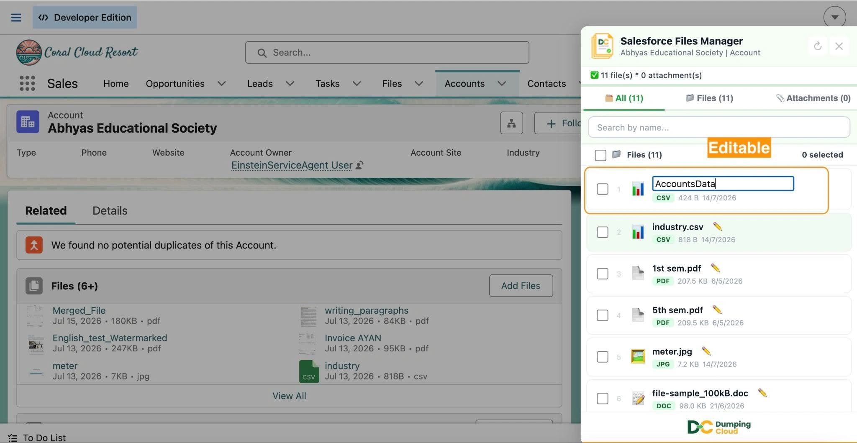Click the doc icon of file-sample_100kB.doc
Screen dimensions: 857x443
(638, 398)
